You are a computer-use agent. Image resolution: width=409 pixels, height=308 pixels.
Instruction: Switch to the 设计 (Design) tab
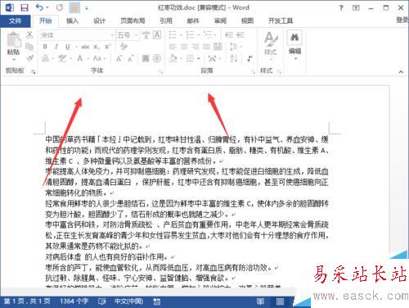pyautogui.click(x=99, y=20)
